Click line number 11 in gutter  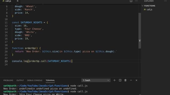pos(6,23)
